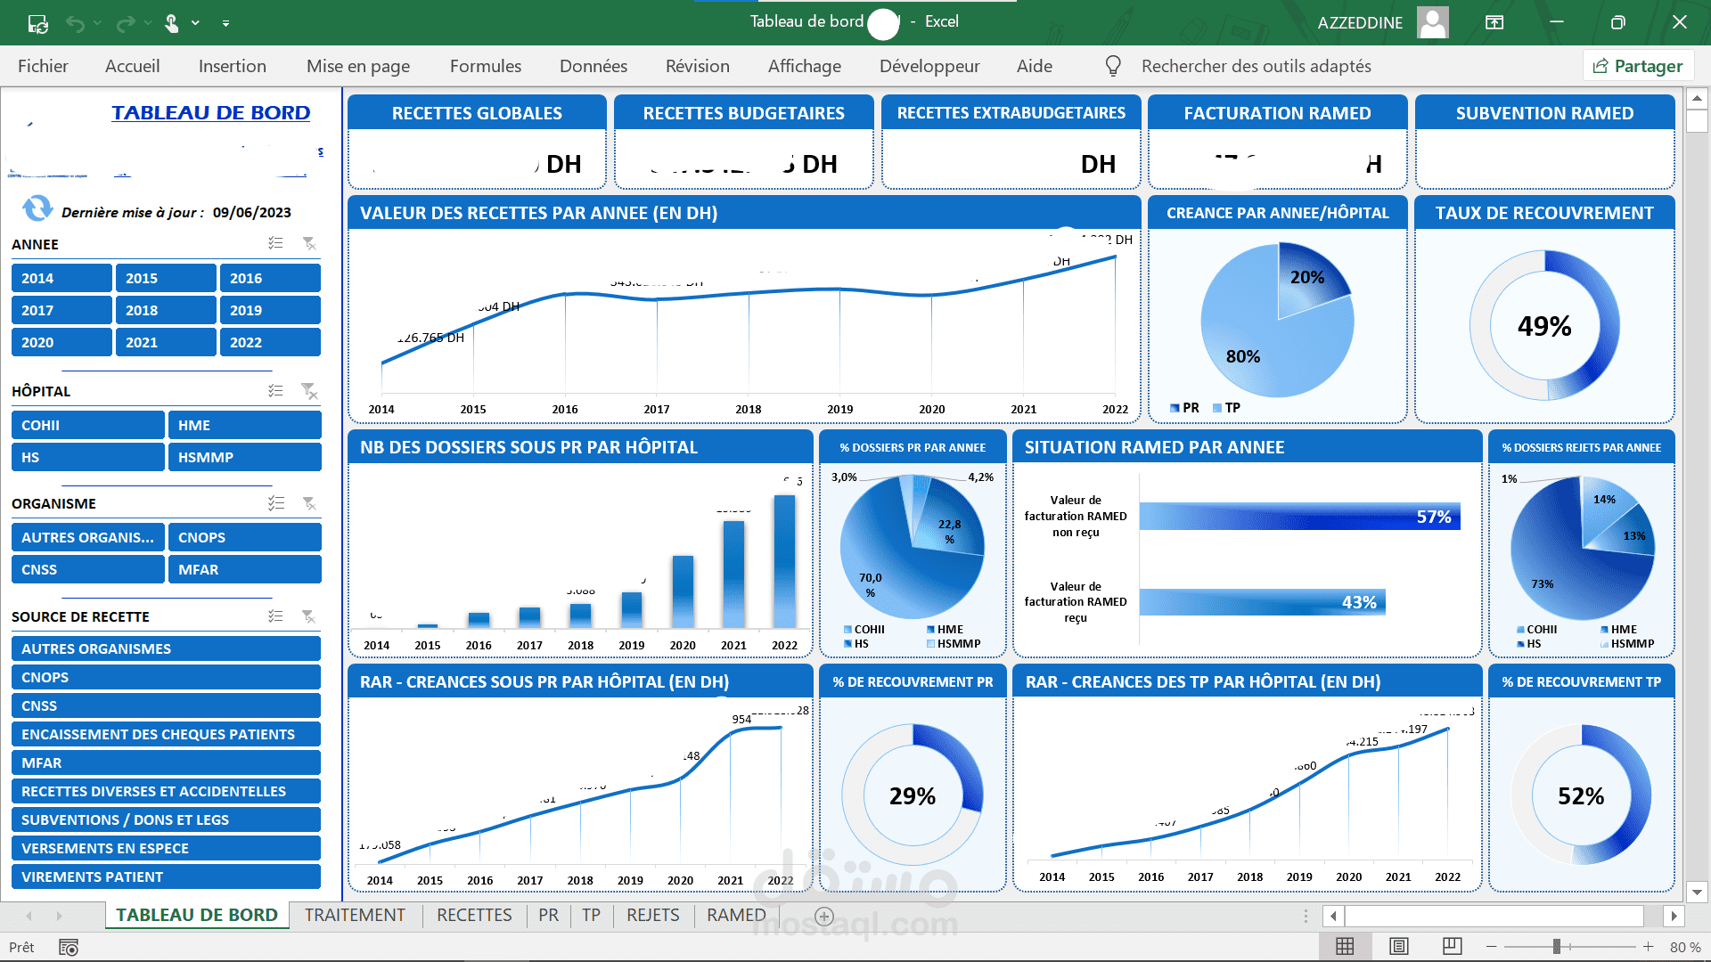Click zoom out minus button
The image size is (1711, 962).
1491,946
